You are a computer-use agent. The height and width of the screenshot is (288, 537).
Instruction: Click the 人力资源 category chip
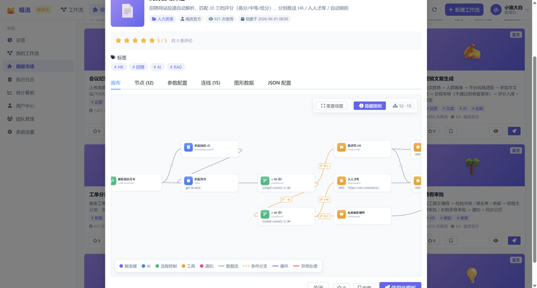tap(162, 19)
